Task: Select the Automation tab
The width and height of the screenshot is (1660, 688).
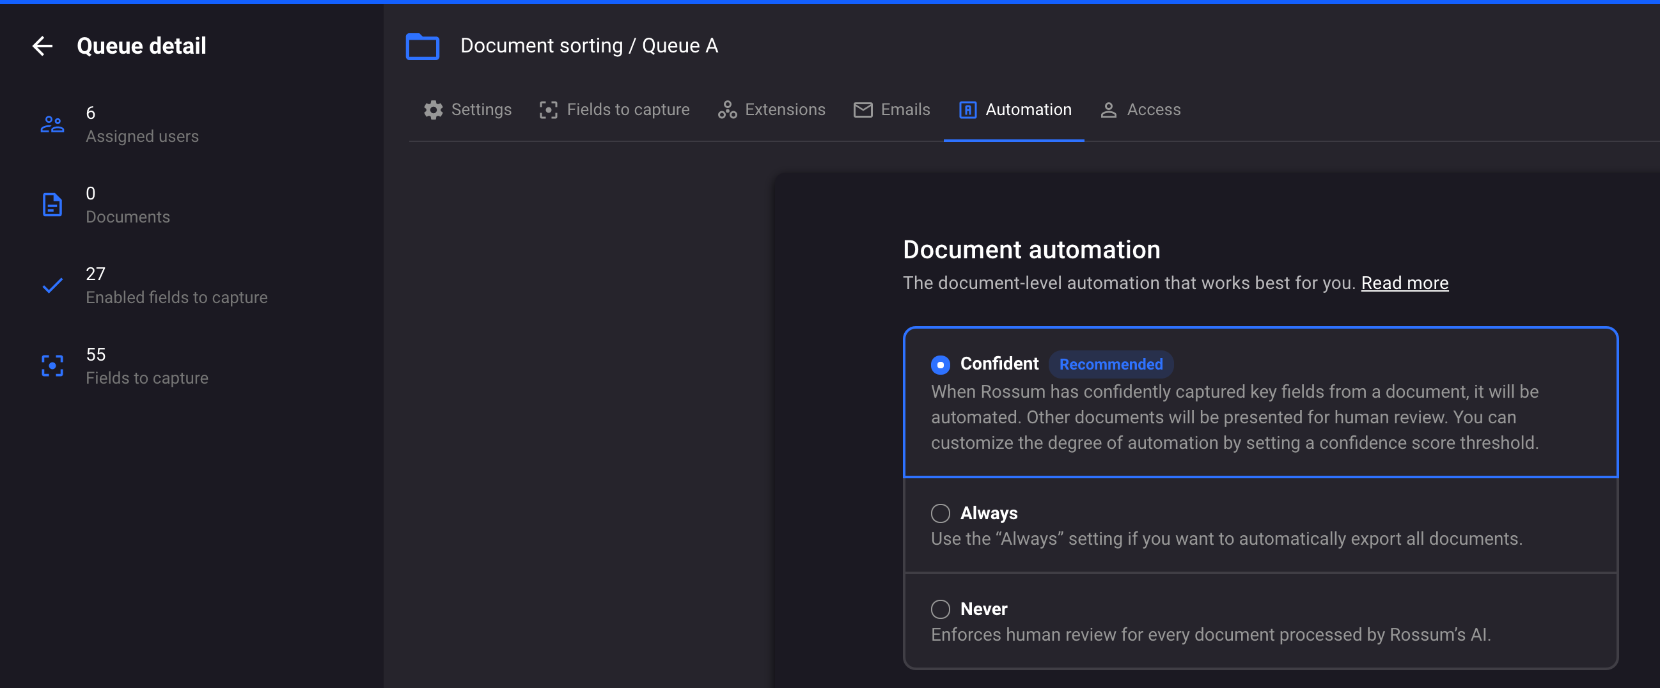Action: pyautogui.click(x=1015, y=110)
